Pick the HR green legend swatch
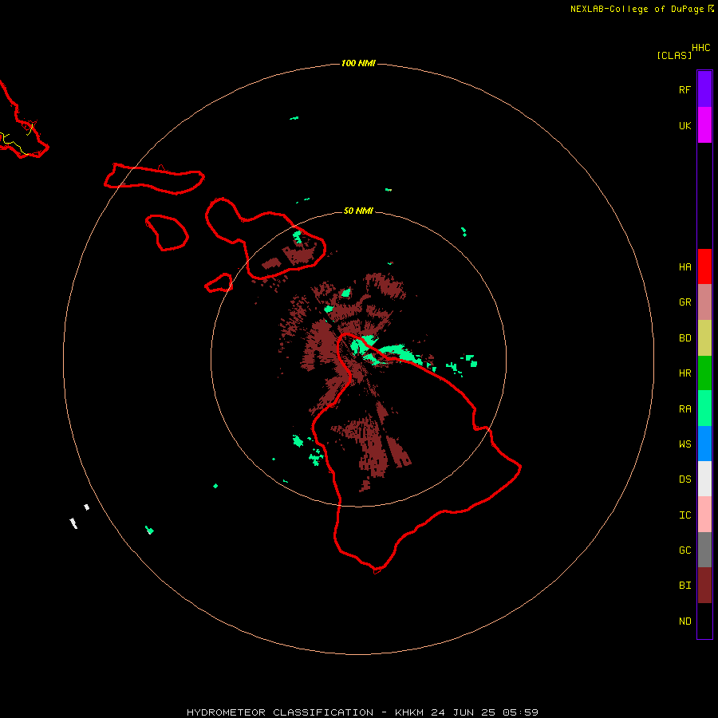718x718 pixels. click(704, 373)
